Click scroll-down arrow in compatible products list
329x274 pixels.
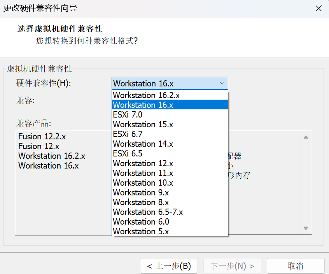pos(306,228)
